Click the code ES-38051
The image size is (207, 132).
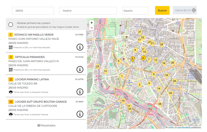pos(80,102)
